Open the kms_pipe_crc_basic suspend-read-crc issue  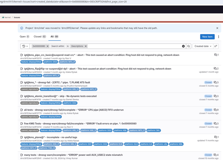tap(102, 55)
